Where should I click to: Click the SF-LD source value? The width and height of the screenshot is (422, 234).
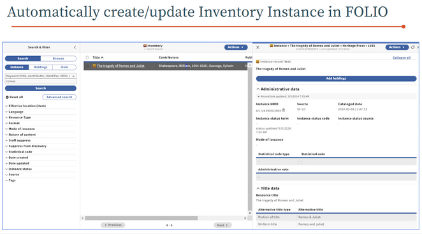tap(301, 109)
